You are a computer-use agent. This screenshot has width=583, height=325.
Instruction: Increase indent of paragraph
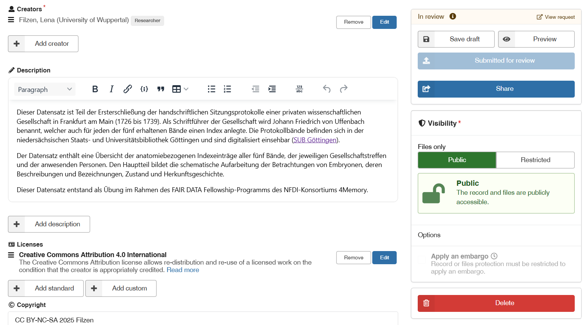272,89
